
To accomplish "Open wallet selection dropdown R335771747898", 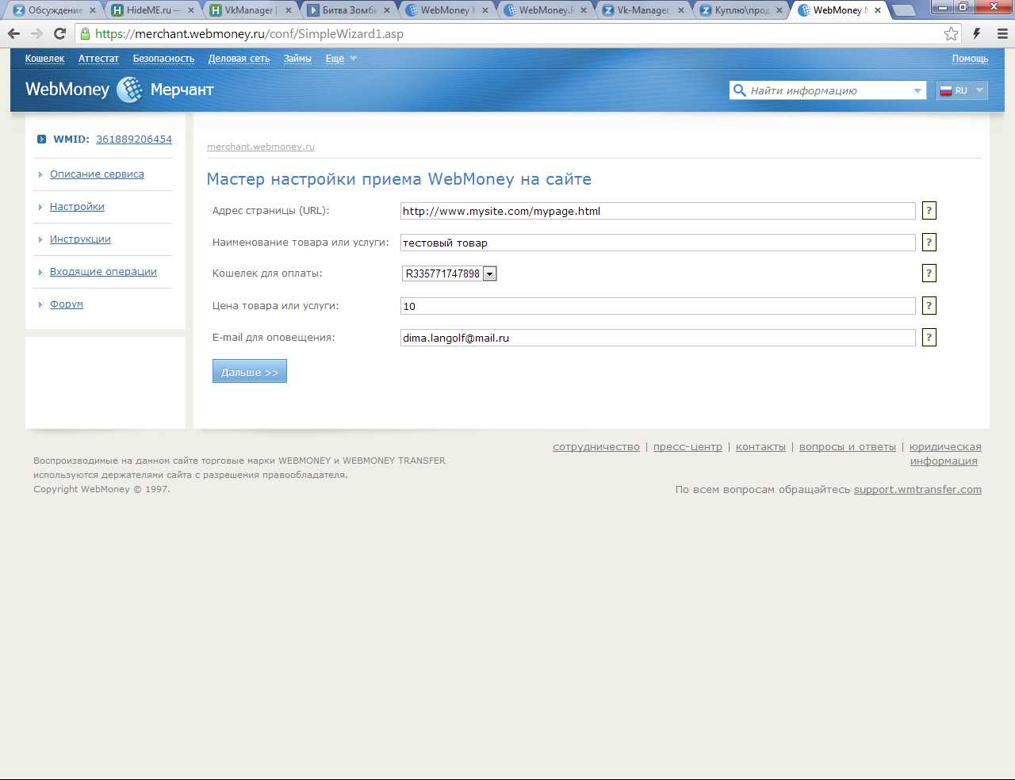I will [450, 273].
